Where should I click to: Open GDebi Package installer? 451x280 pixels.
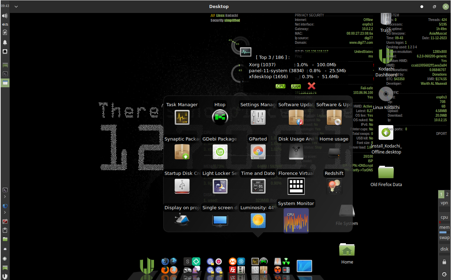tap(220, 152)
